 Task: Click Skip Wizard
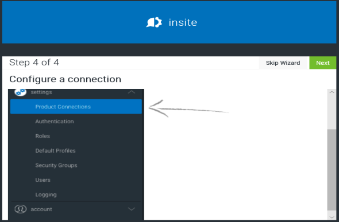(283, 63)
